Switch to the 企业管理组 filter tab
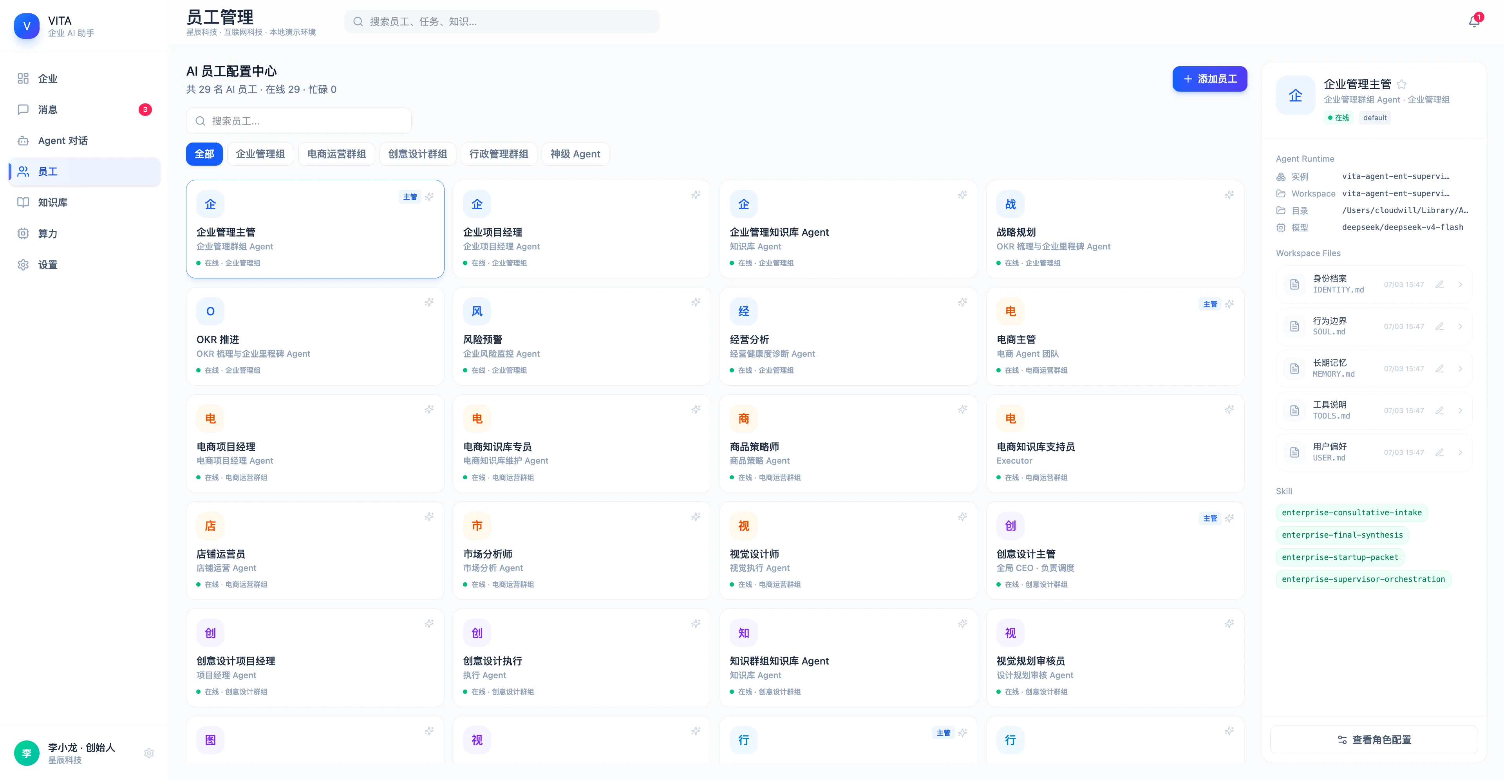 pyautogui.click(x=260, y=154)
